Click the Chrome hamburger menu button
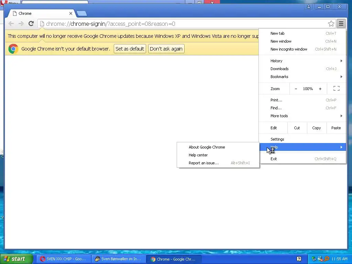The image size is (352, 264). tap(341, 23)
